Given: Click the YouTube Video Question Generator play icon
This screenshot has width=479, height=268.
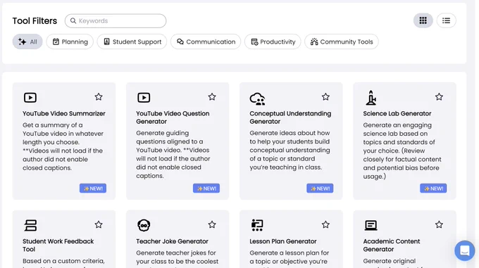Looking at the screenshot, I should pyautogui.click(x=144, y=98).
